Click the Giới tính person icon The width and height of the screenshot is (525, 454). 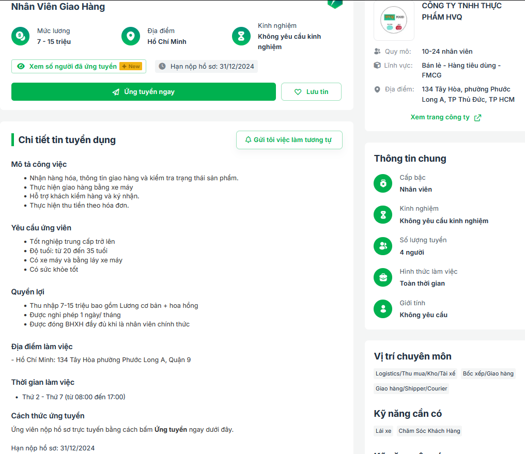(383, 309)
